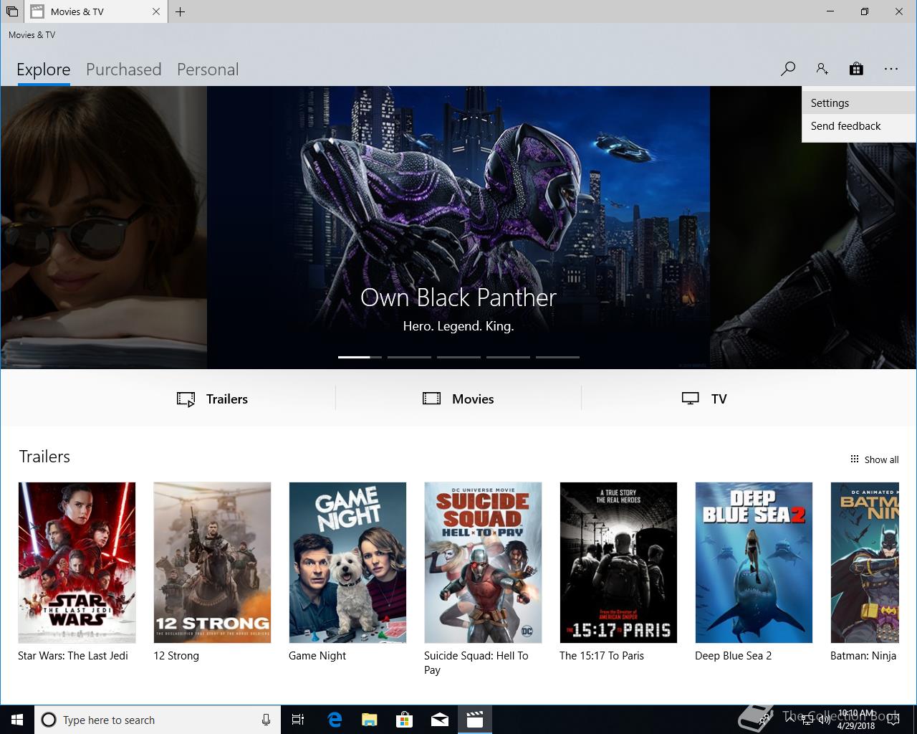This screenshot has width=917, height=734.
Task: Add a new tab with plus icon
Action: (x=181, y=11)
